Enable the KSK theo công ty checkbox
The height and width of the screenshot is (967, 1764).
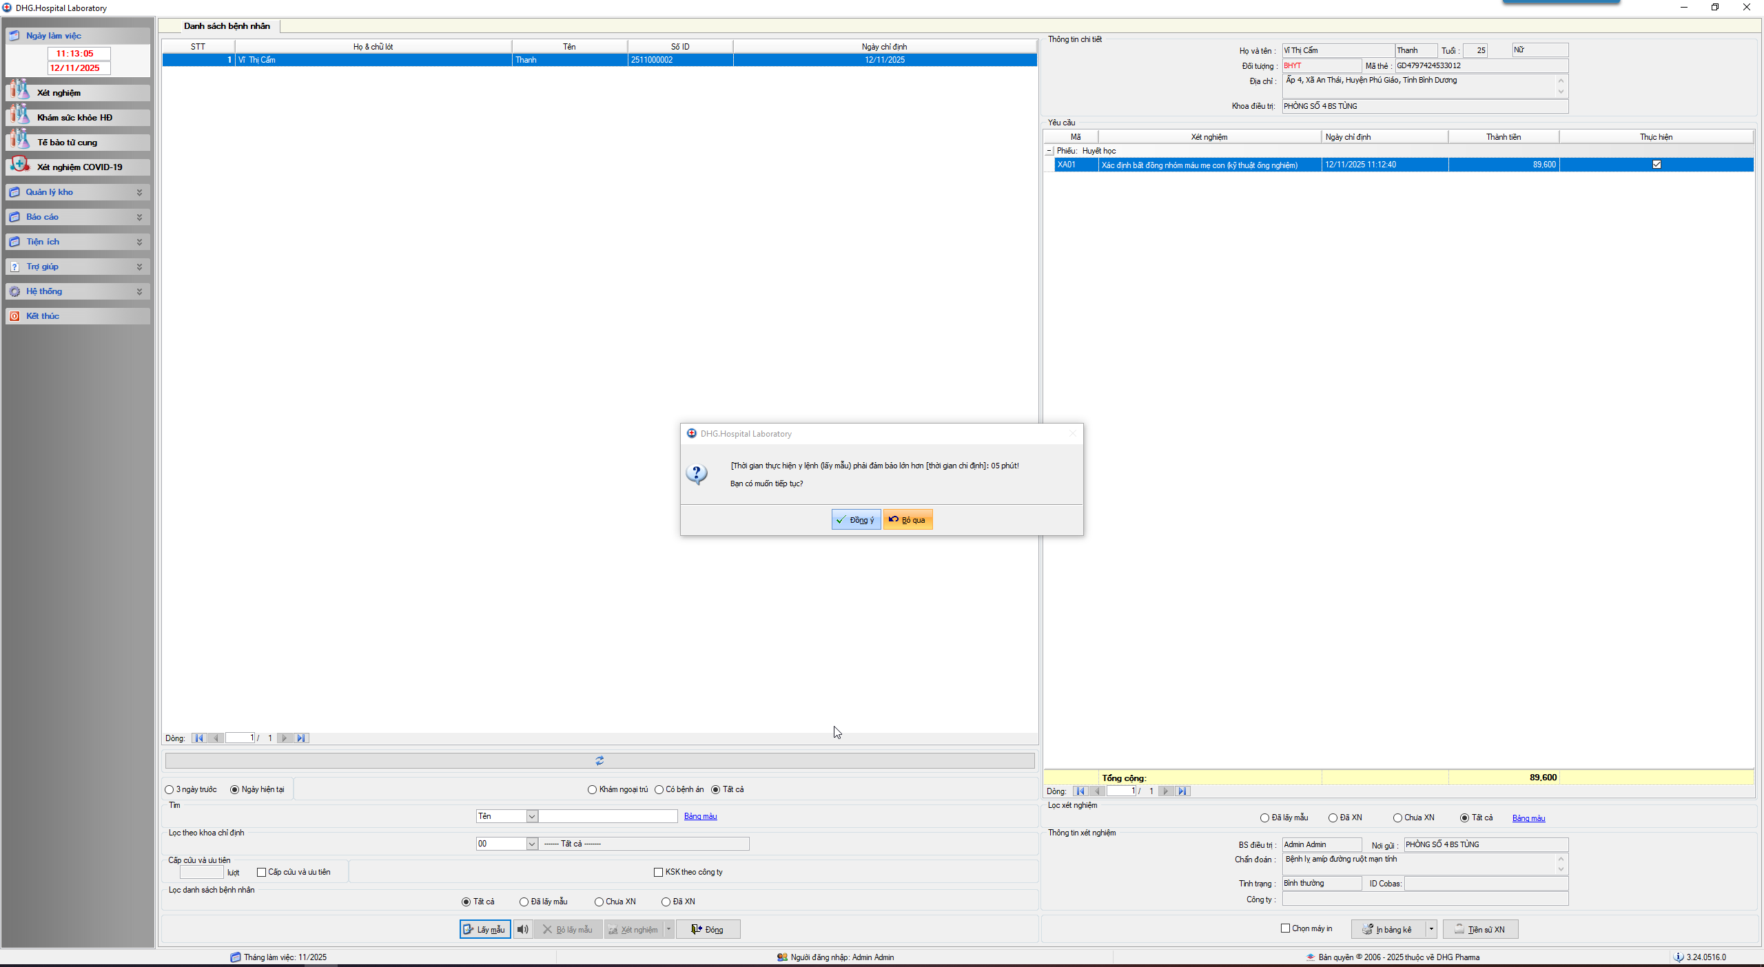coord(658,872)
